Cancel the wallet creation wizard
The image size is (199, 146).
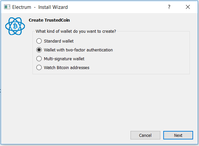pos(145,135)
